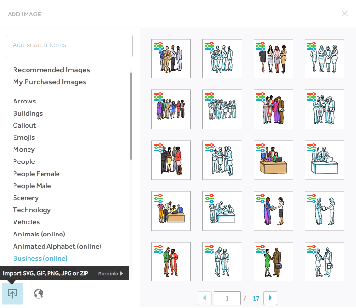
Task: Select colored team reviewing documents image
Action: [171, 160]
